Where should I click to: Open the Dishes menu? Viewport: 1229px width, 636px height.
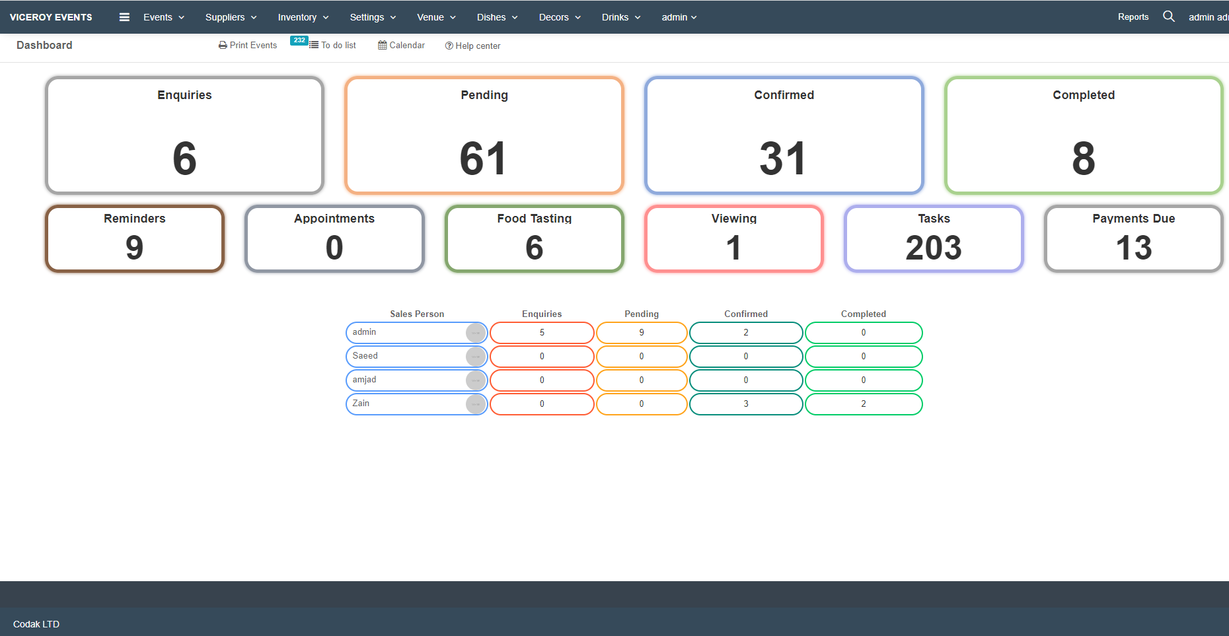496,17
